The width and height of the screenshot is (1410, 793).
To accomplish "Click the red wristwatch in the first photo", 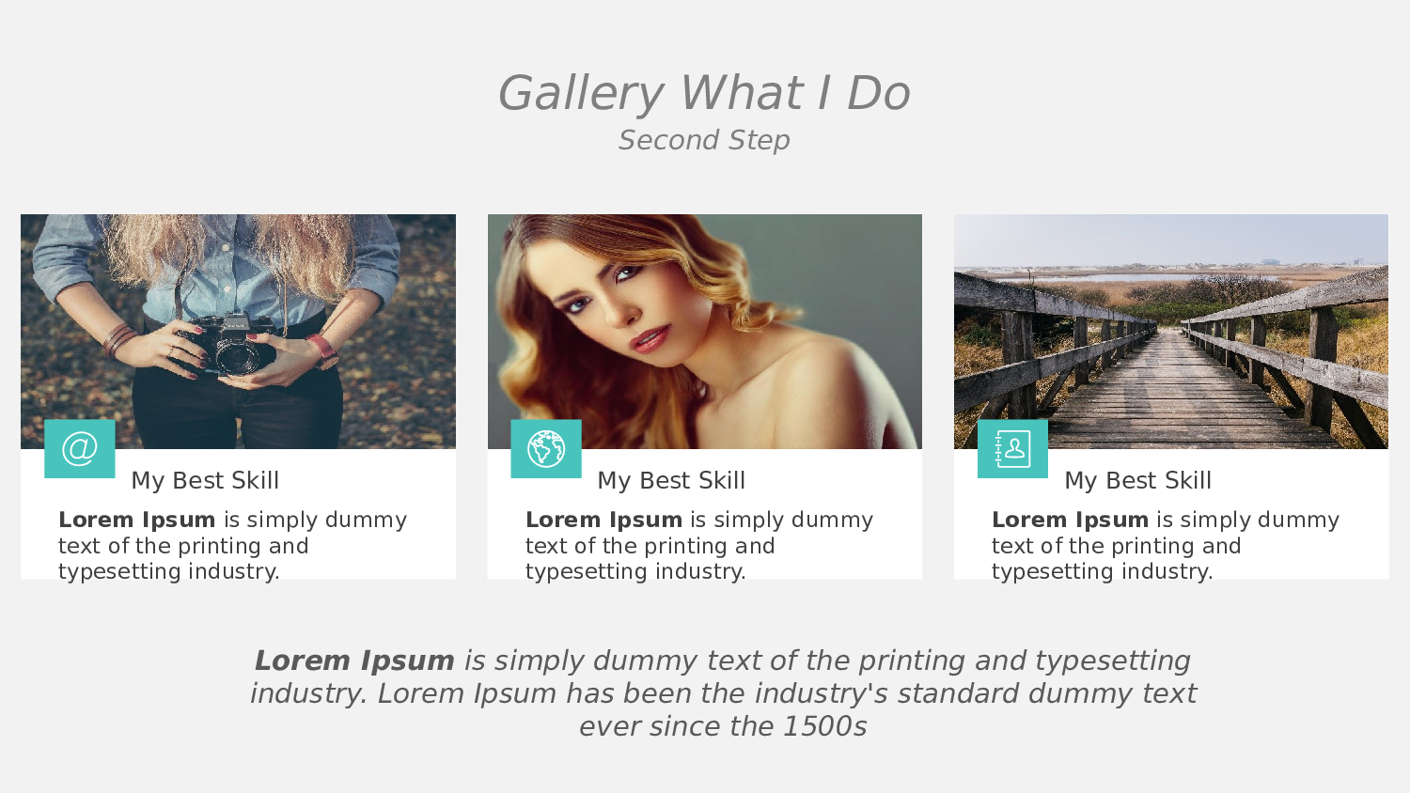I will [323, 350].
